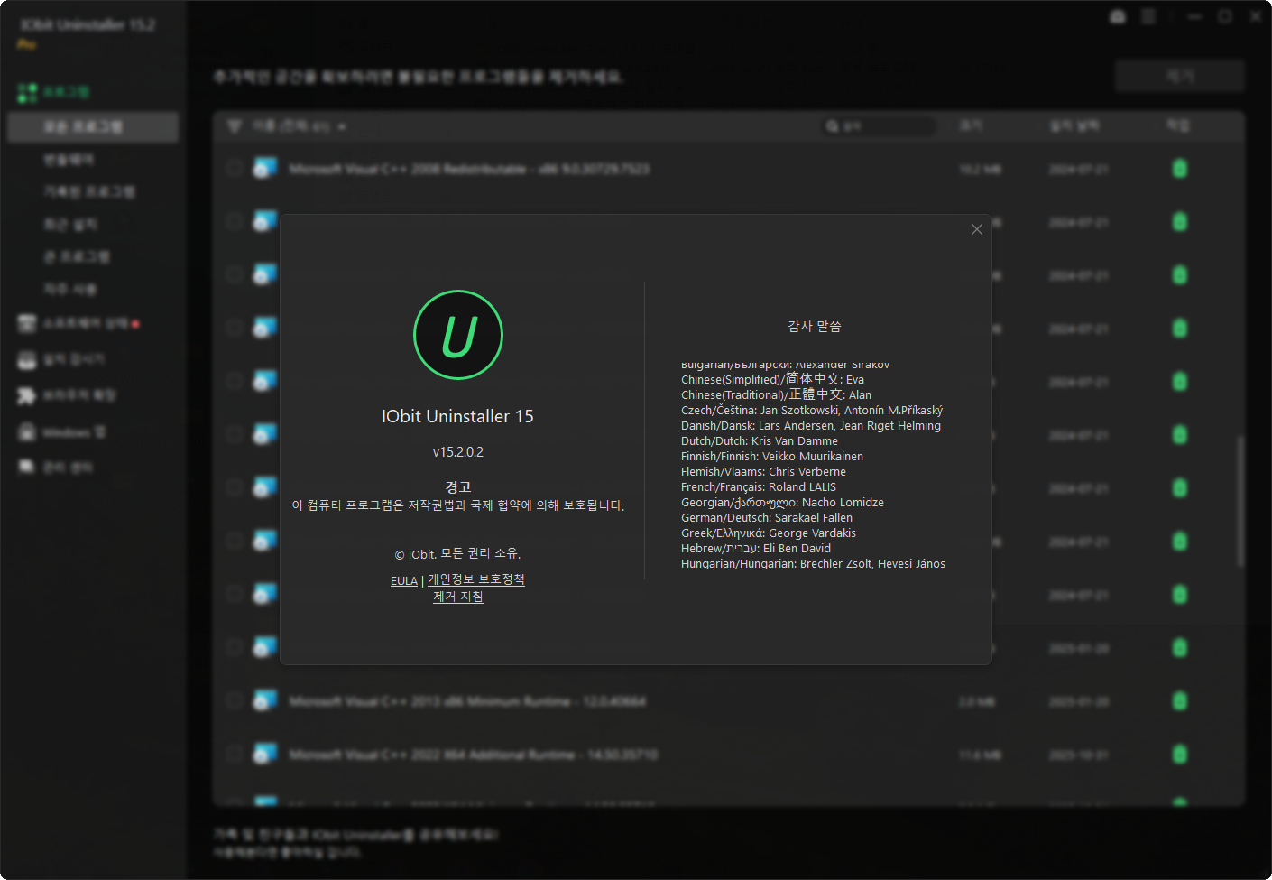Select Microsoft Visual C++ 2008 Redistributable row name
This screenshot has height=880, width=1272.
pyautogui.click(x=469, y=169)
